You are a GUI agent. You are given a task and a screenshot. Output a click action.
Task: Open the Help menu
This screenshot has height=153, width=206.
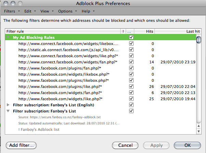tap(88, 11)
